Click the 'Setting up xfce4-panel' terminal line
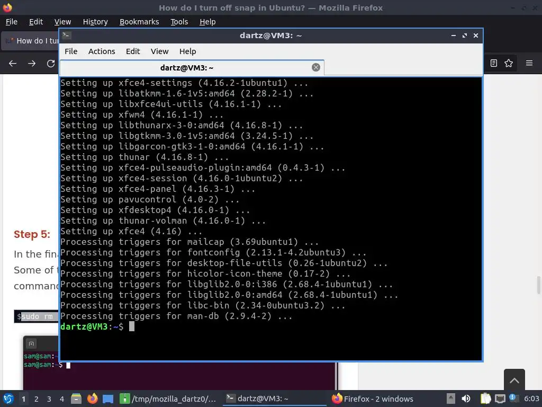This screenshot has height=407, width=542. point(158,189)
